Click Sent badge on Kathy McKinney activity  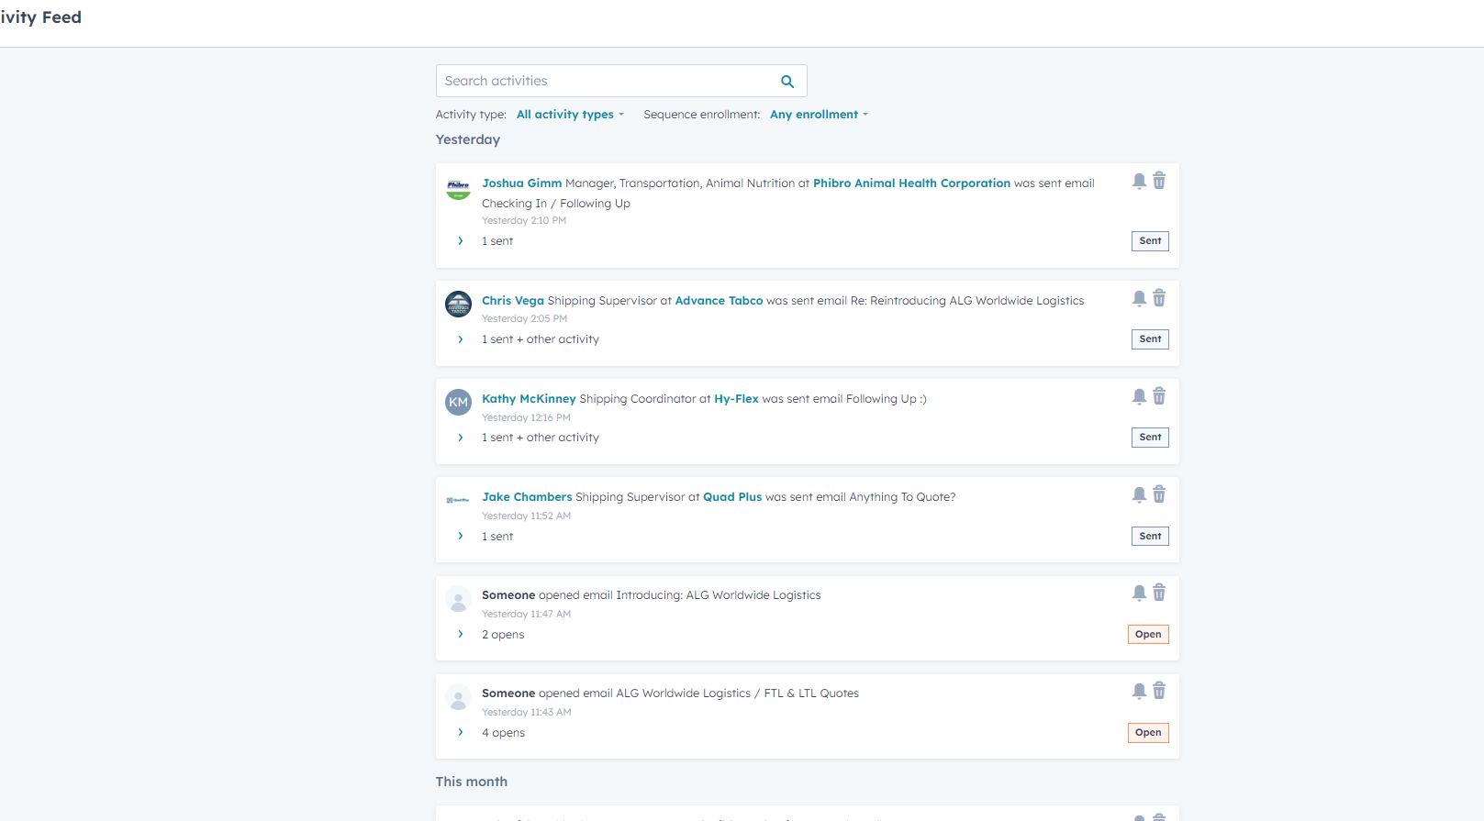(1150, 438)
